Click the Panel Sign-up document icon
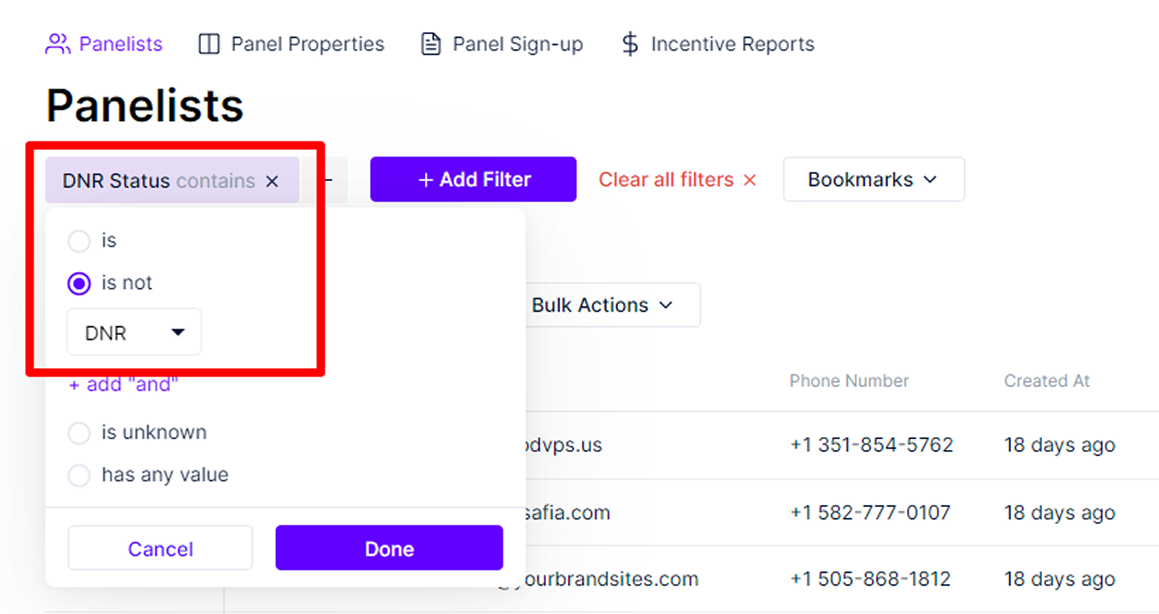 [431, 44]
